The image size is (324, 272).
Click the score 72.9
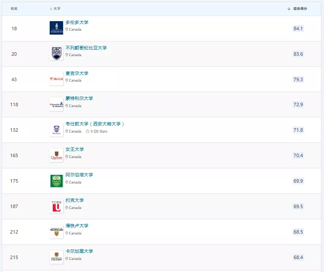point(298,104)
